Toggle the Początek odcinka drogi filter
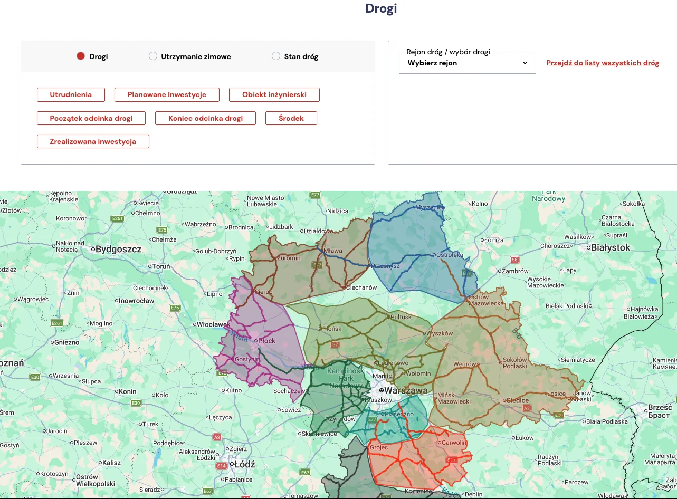This screenshot has height=499, width=677. pyautogui.click(x=91, y=118)
